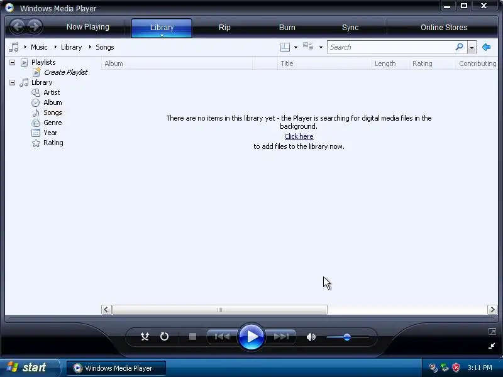The height and width of the screenshot is (377, 503).
Task: Click the Next track button
Action: point(281,337)
